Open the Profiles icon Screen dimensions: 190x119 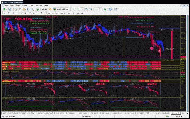click(x=9, y=9)
